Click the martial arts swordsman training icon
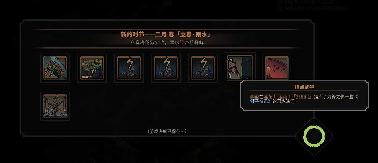Image resolution: width=378 pixels, height=163 pixels. click(240, 68)
